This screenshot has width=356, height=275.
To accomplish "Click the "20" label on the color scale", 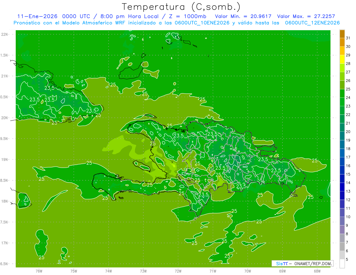I will pyautogui.click(x=348, y=132).
